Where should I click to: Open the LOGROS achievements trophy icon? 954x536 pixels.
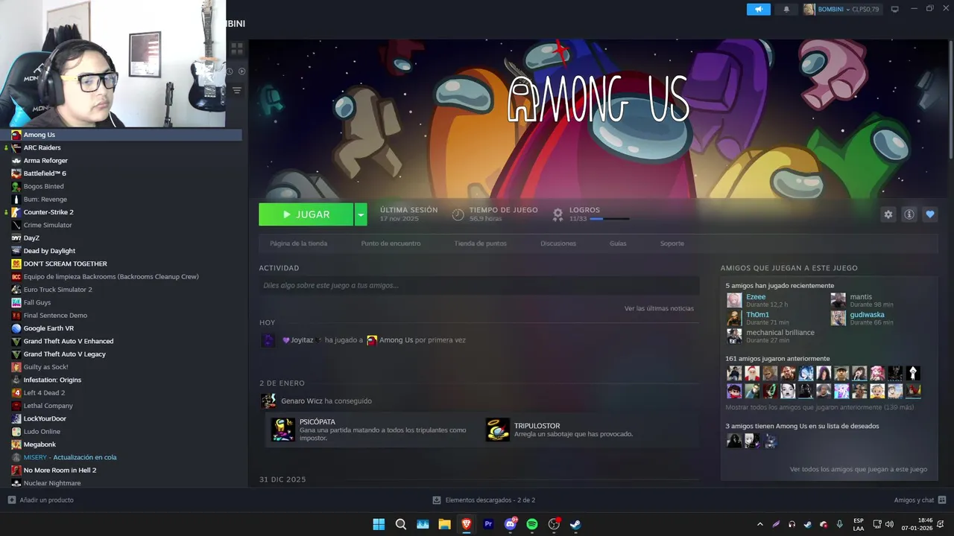[x=557, y=214]
